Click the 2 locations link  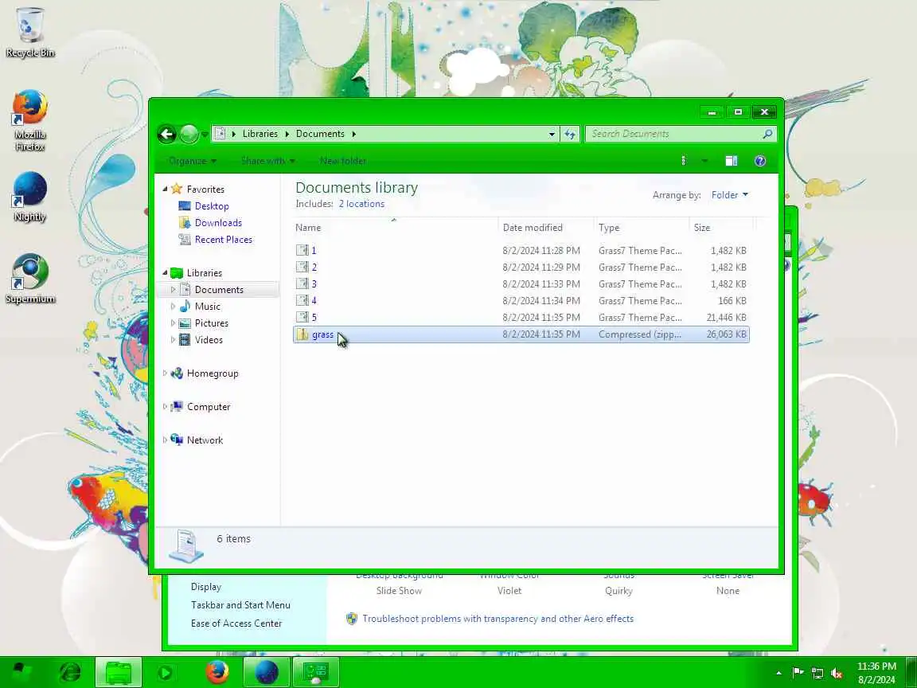361,204
